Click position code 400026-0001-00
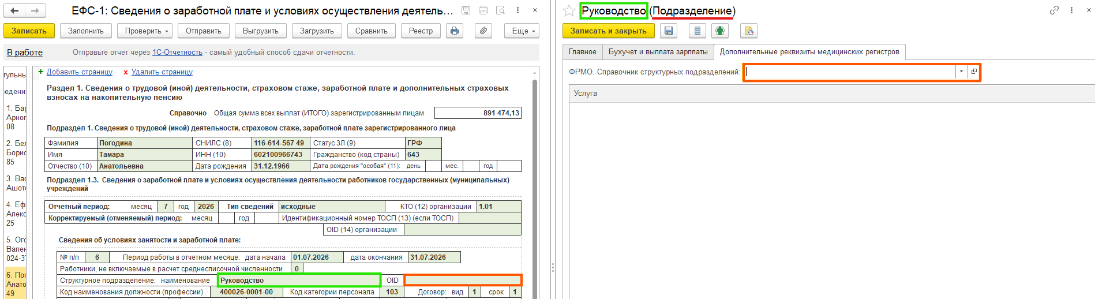The image size is (1095, 299). (x=246, y=291)
